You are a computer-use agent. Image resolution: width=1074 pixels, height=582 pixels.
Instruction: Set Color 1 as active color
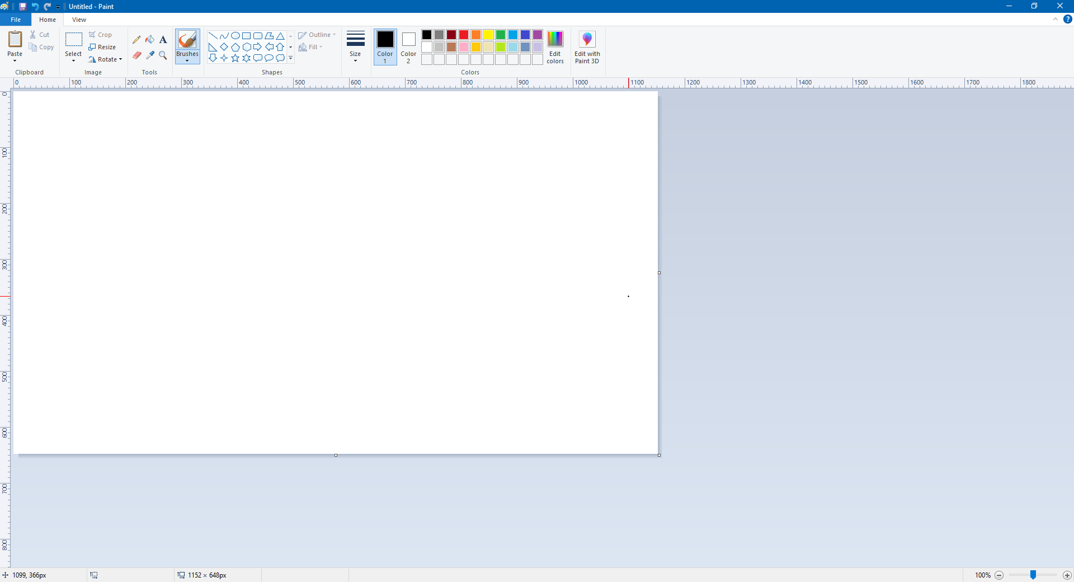[x=385, y=47]
